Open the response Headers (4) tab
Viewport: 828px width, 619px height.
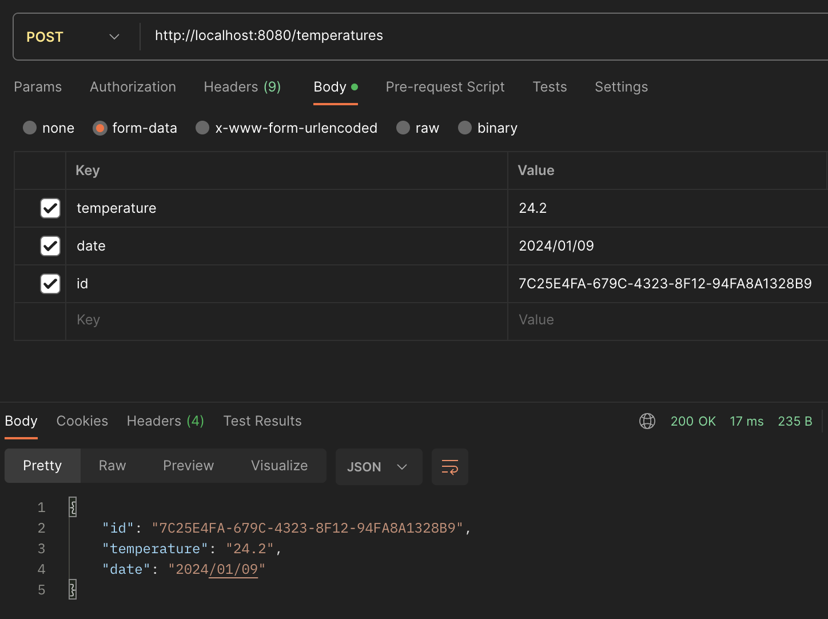pyautogui.click(x=165, y=421)
